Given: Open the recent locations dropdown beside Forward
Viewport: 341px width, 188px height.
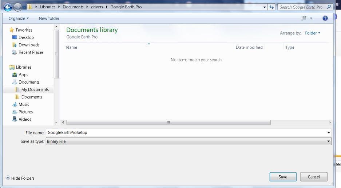Looking at the screenshot, I should pos(24,7).
